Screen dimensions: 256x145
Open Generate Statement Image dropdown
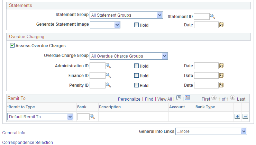(x=105, y=25)
